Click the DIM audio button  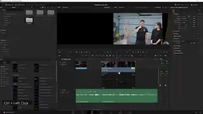pyautogui.click(x=165, y=56)
